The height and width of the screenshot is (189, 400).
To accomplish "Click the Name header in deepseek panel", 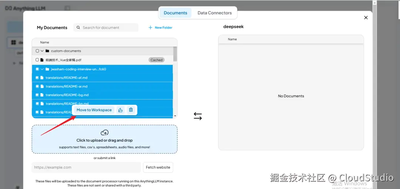I will (232, 39).
